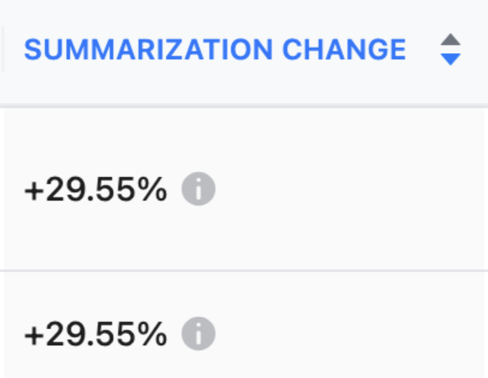
Task: Select the first row's +29.55% value
Action: point(96,189)
